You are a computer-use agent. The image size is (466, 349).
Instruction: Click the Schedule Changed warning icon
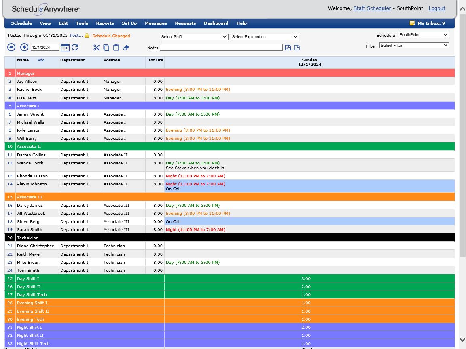(x=87, y=35)
